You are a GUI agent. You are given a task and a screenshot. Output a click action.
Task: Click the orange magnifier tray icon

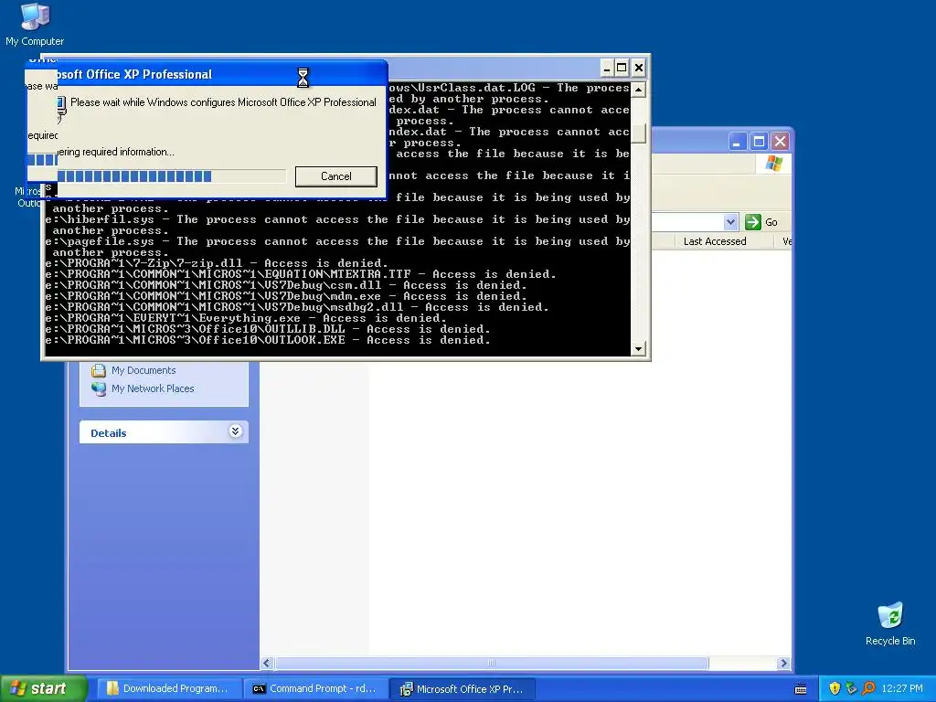click(868, 688)
